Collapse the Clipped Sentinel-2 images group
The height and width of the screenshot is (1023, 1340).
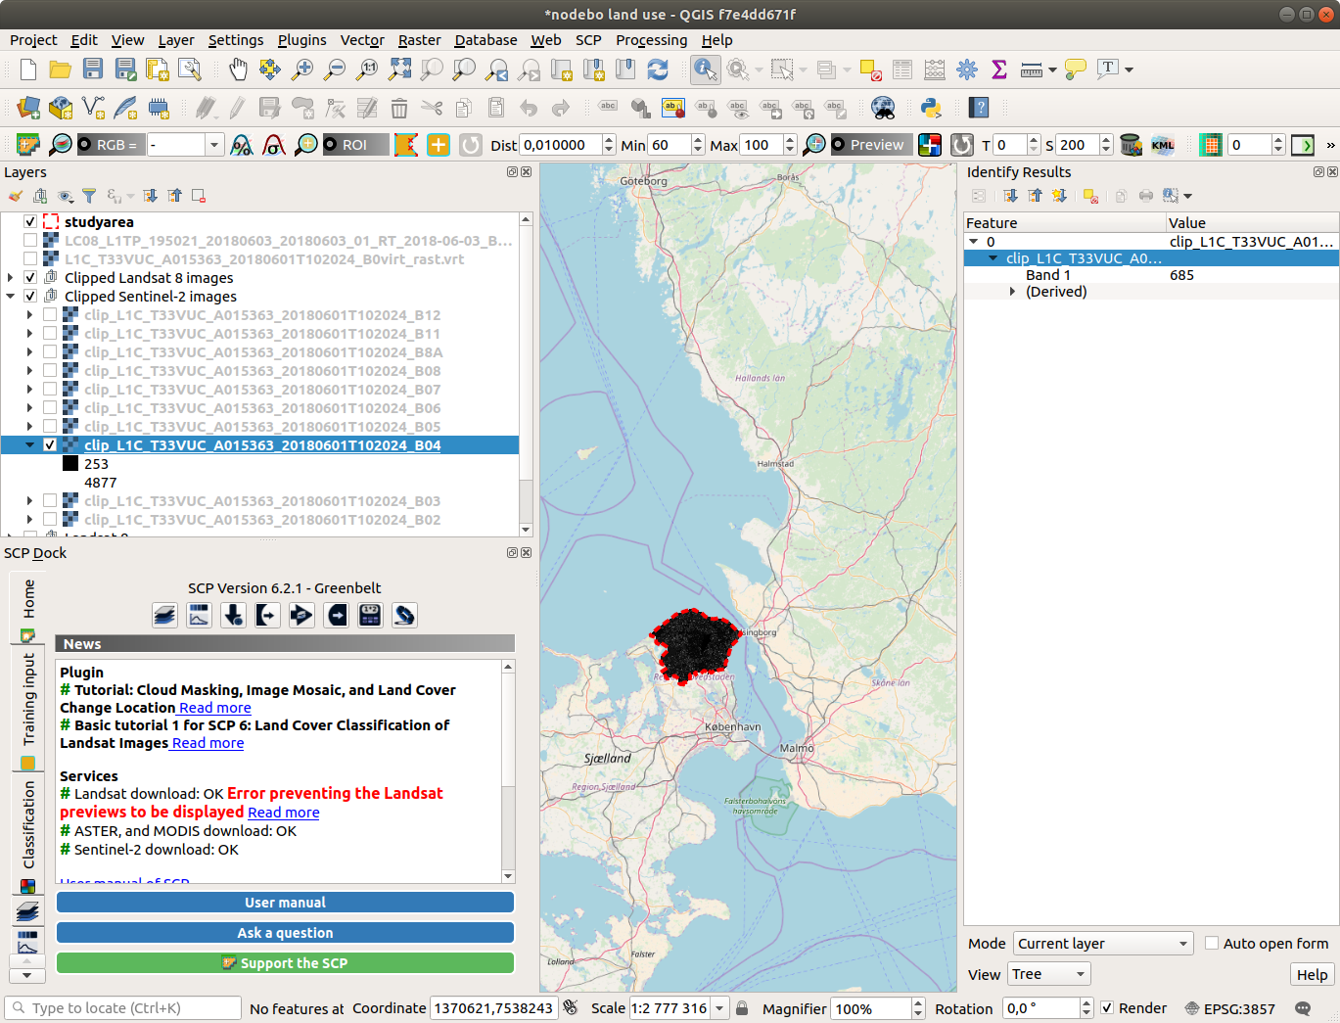tap(11, 297)
